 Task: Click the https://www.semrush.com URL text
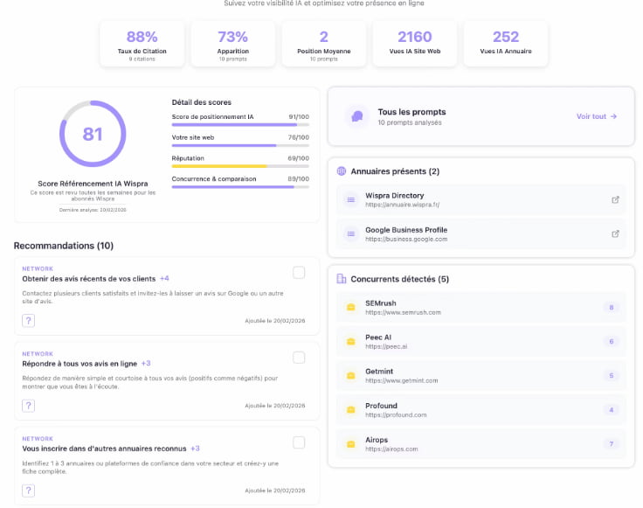[403, 313]
